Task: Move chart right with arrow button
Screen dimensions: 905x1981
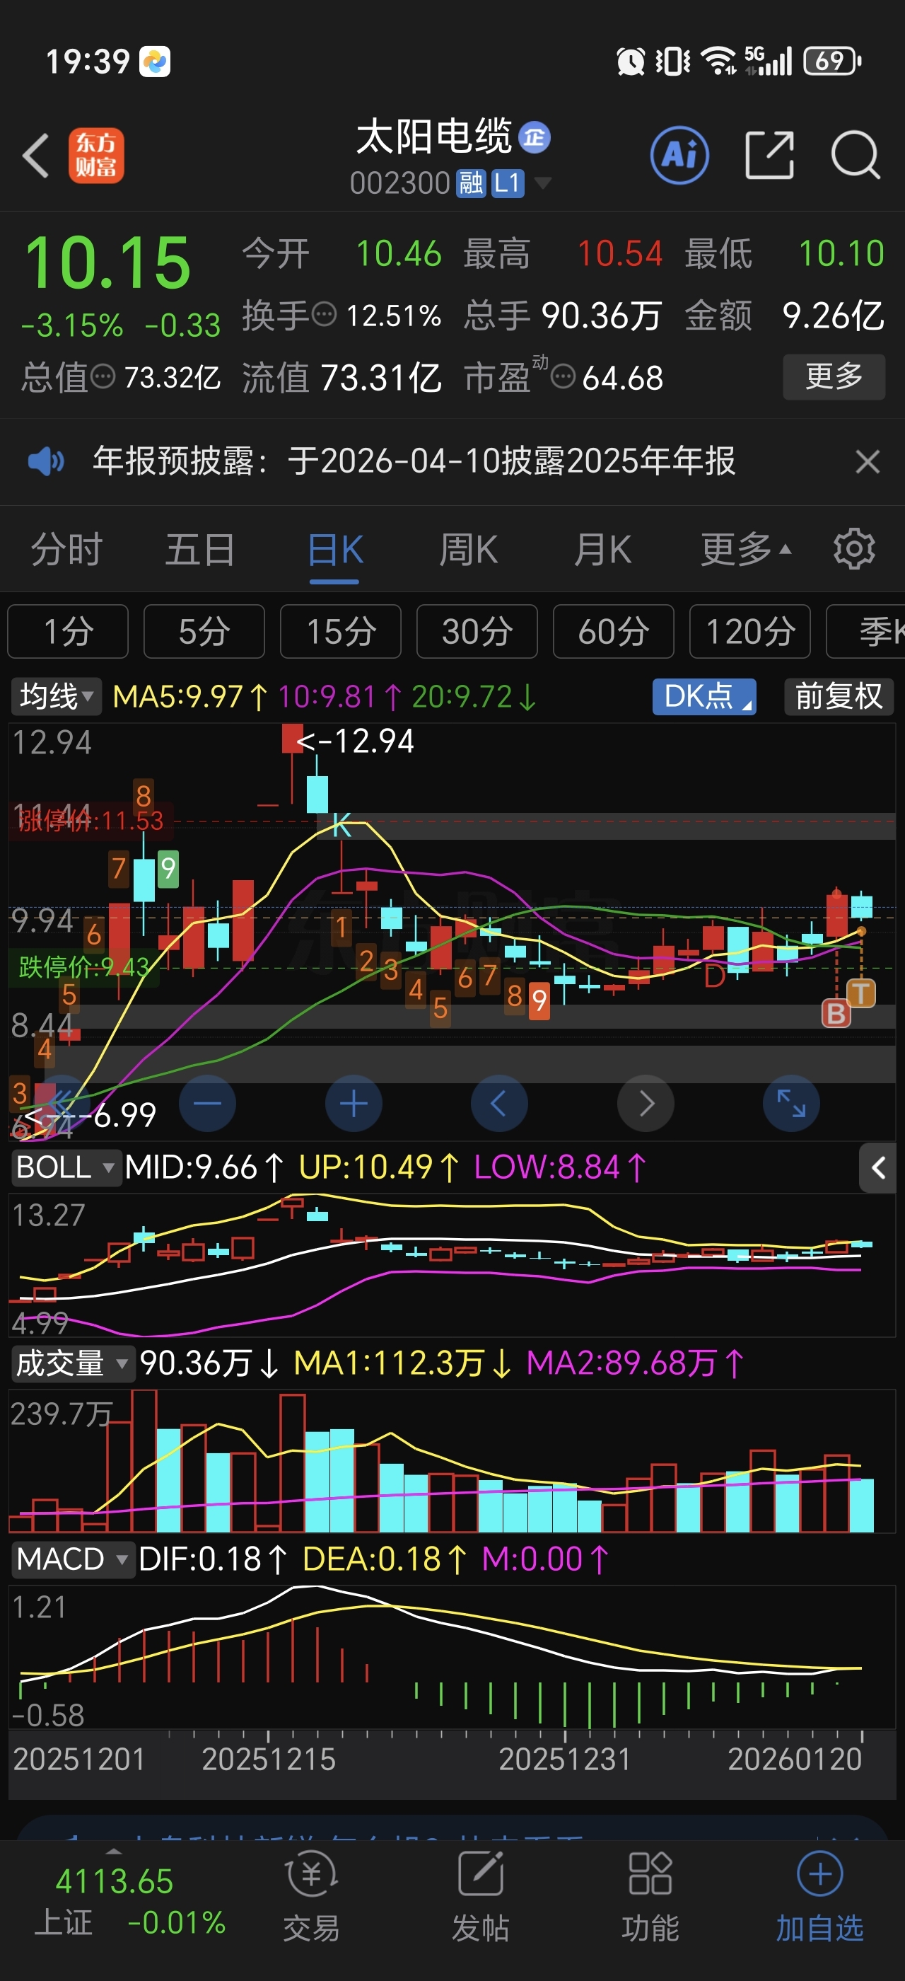Action: point(646,1104)
